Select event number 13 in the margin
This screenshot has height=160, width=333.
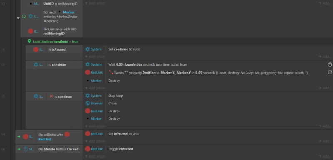click(3, 96)
